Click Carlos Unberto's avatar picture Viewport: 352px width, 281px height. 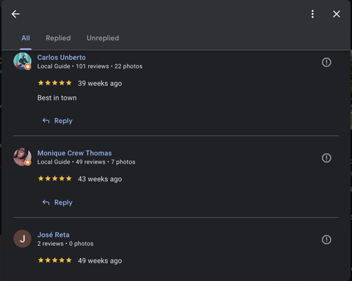23,61
